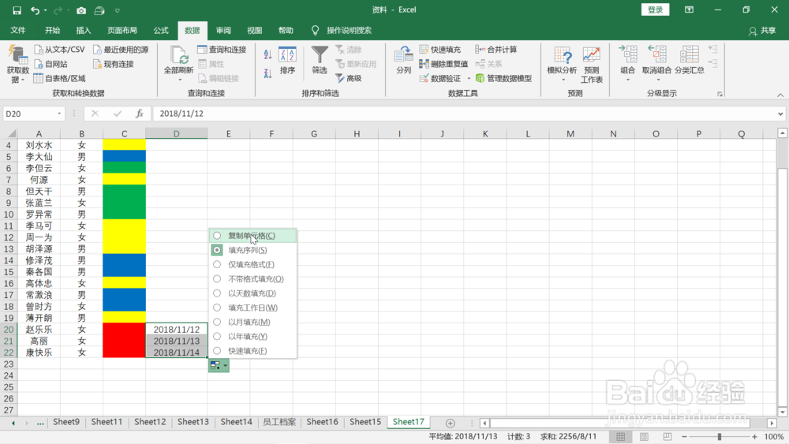Sort ascending with the A-Z icon

click(x=267, y=54)
